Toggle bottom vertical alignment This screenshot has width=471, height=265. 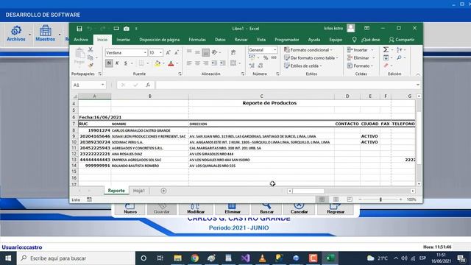206,52
